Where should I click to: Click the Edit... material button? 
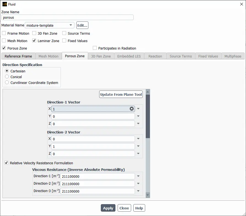(82, 25)
